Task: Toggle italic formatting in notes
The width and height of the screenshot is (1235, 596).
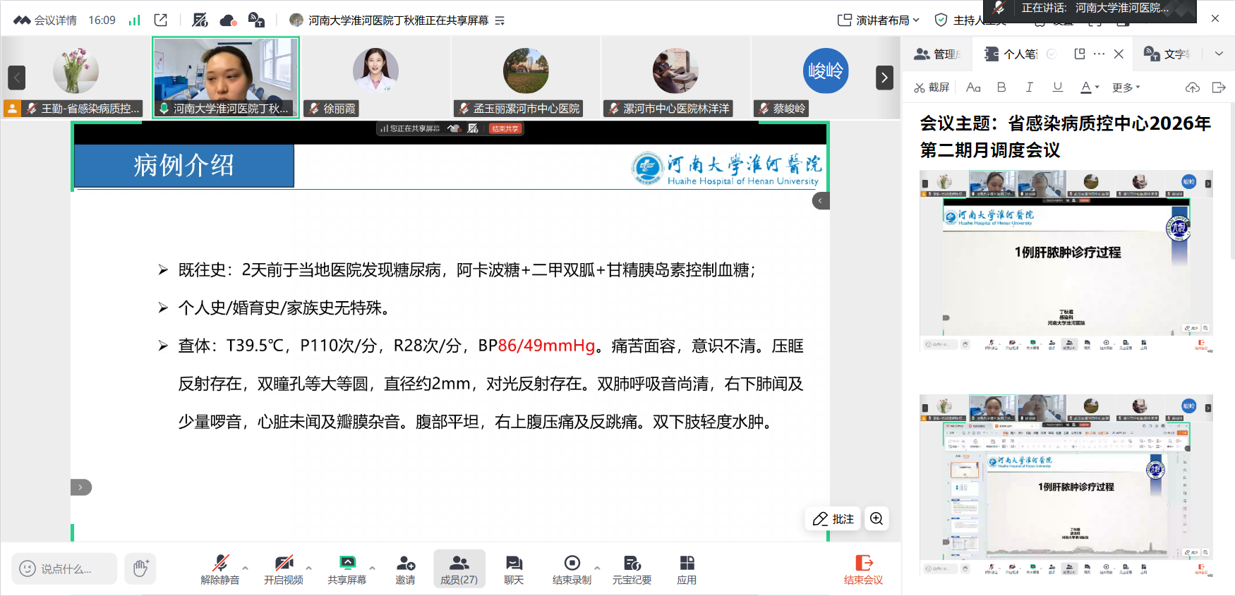Action: coord(1029,87)
